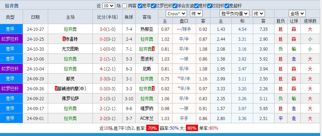The height and width of the screenshot is (136, 322).
Task: Click the away odds 7.35
Action: [x=264, y=29]
